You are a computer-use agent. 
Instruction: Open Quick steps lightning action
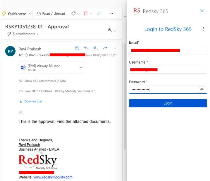pos(14,14)
